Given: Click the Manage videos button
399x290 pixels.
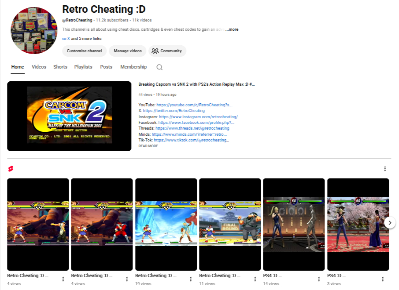Looking at the screenshot, I should tap(127, 51).
